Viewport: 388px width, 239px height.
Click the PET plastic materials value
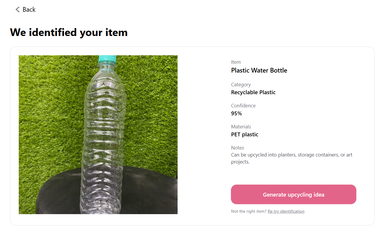(x=245, y=135)
